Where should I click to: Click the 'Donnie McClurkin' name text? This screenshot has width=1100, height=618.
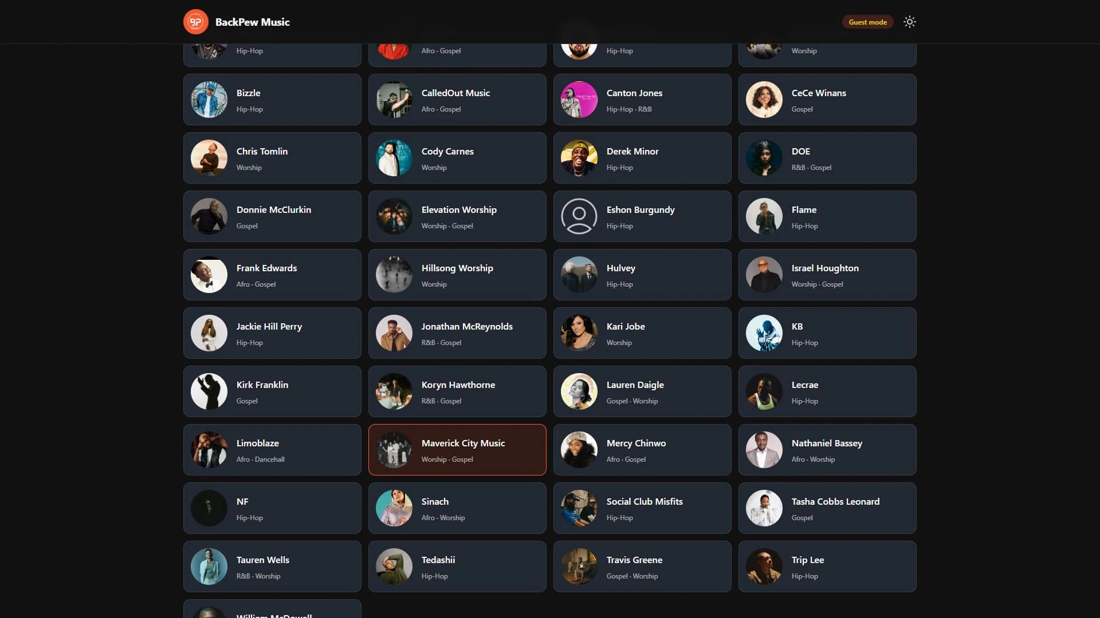pyautogui.click(x=274, y=209)
